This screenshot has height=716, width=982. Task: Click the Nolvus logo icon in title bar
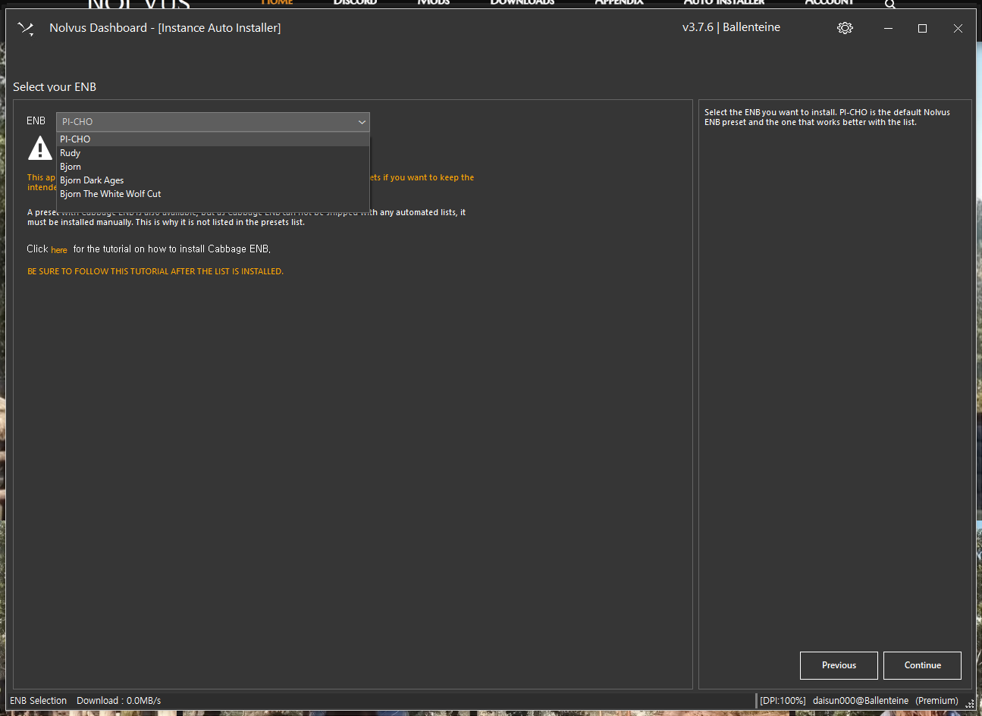click(26, 29)
